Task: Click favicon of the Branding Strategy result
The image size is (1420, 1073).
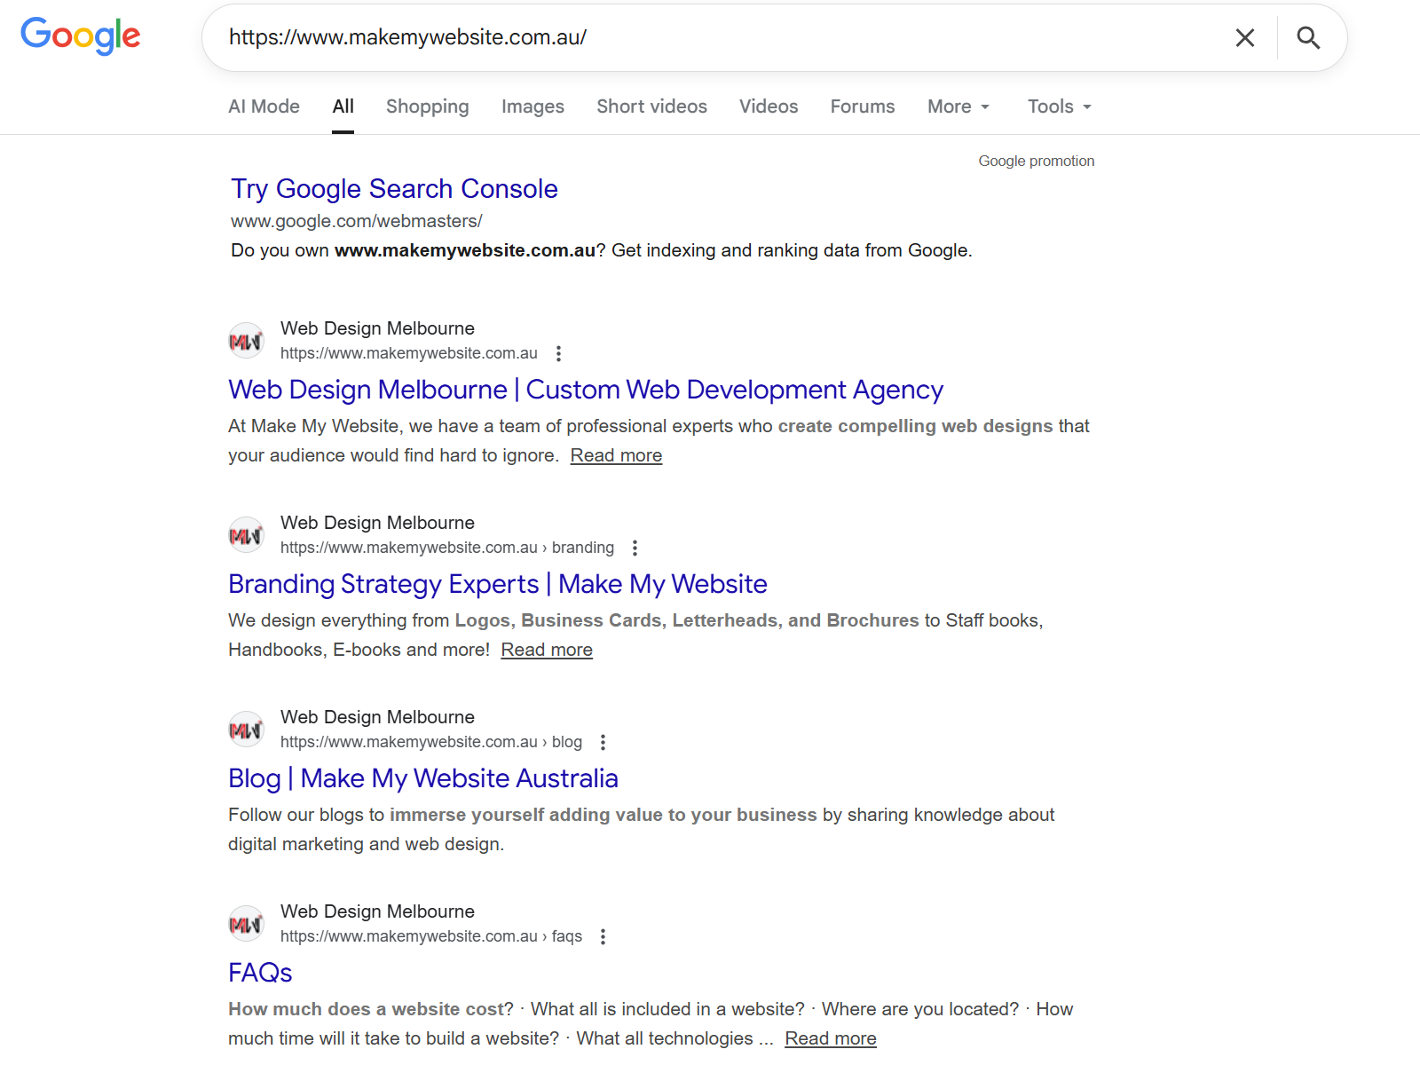Action: [246, 535]
